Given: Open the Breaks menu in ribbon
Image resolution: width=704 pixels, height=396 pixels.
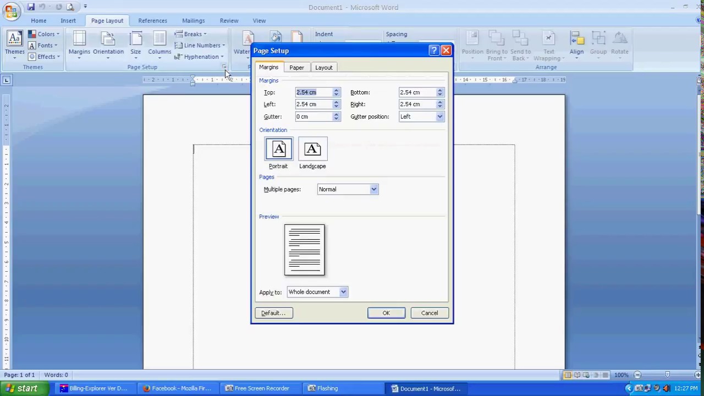Looking at the screenshot, I should (190, 34).
